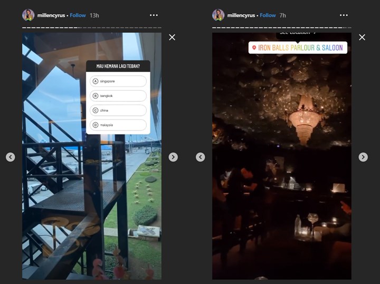Go to previous story on left panel
This screenshot has height=284, width=380.
pos(10,157)
